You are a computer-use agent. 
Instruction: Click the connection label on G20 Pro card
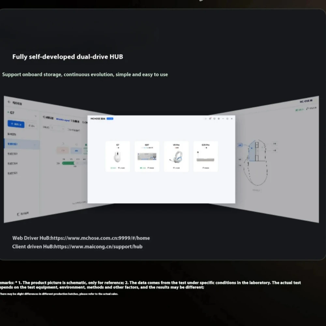point(205,168)
